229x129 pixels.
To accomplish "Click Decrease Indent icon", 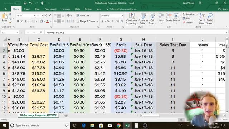I will pos(68,21).
